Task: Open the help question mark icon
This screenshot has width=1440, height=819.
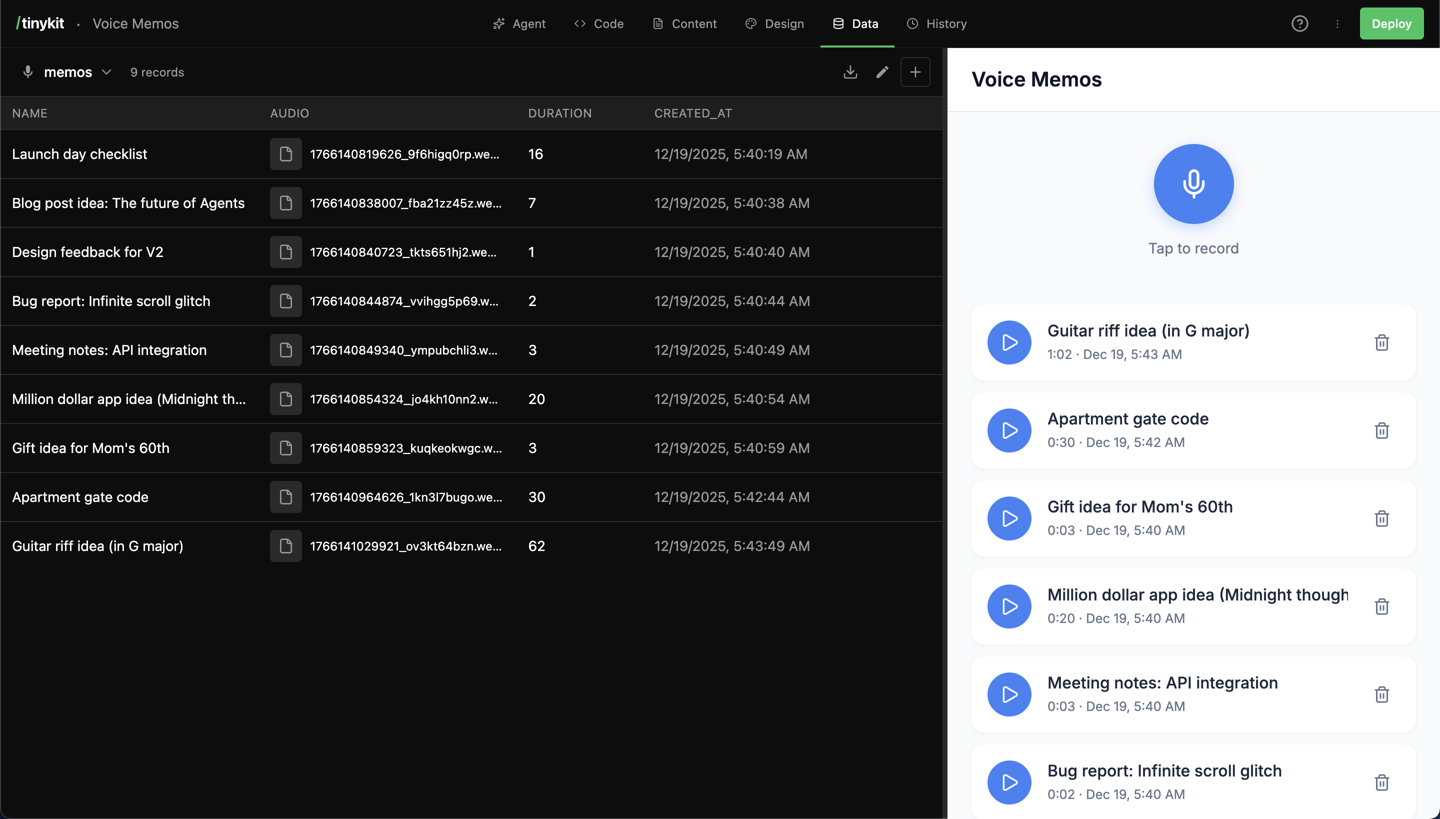Action: pyautogui.click(x=1299, y=23)
